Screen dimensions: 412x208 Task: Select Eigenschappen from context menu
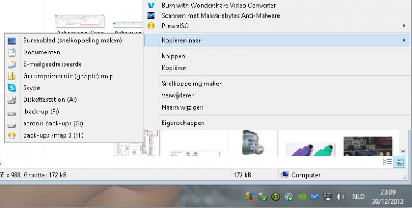click(x=183, y=123)
